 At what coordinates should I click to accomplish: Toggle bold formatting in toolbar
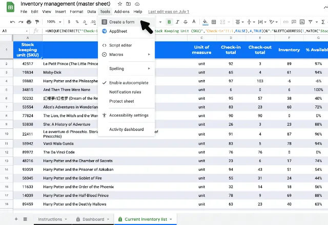pos(169,22)
